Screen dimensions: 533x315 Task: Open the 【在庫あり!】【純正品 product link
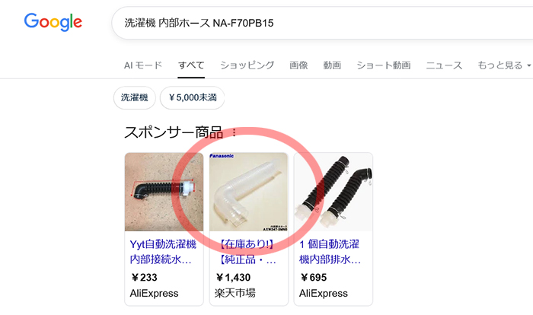(247, 252)
